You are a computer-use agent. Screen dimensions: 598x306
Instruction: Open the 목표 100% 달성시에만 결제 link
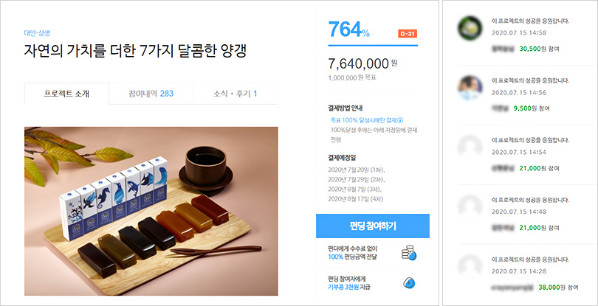coord(363,120)
